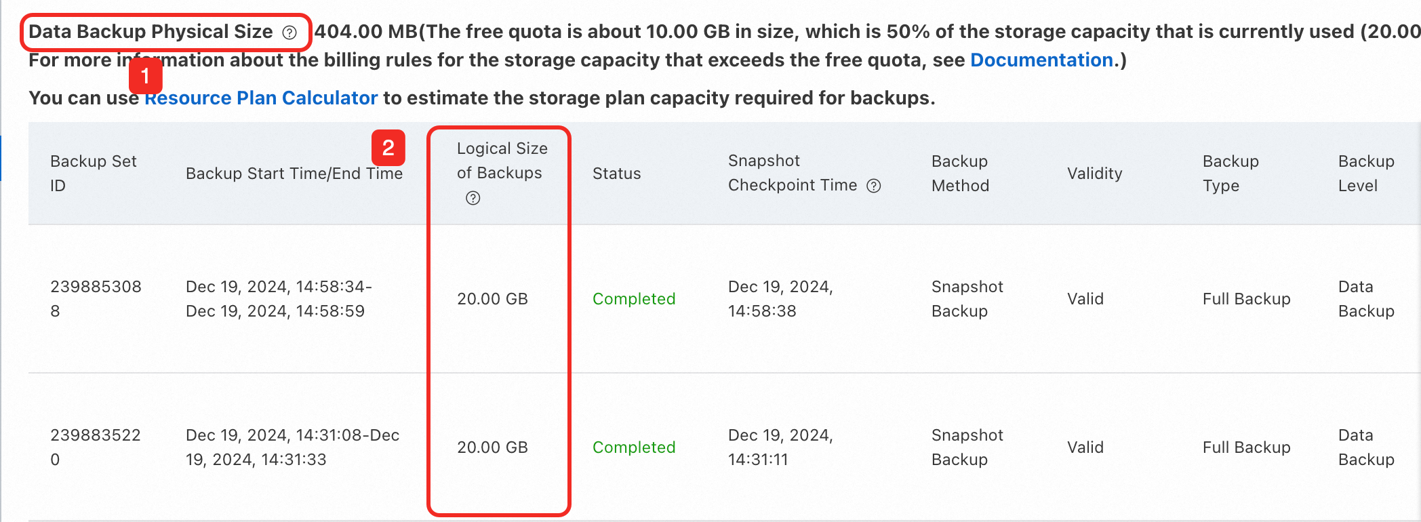Select backup set ID 2398835220
Image resolution: width=1421 pixels, height=522 pixels.
point(96,447)
